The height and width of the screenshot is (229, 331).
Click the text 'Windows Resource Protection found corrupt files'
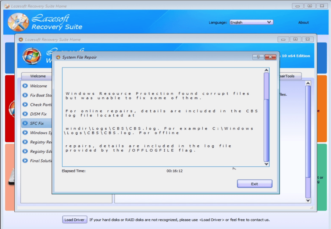pyautogui.click(x=157, y=94)
